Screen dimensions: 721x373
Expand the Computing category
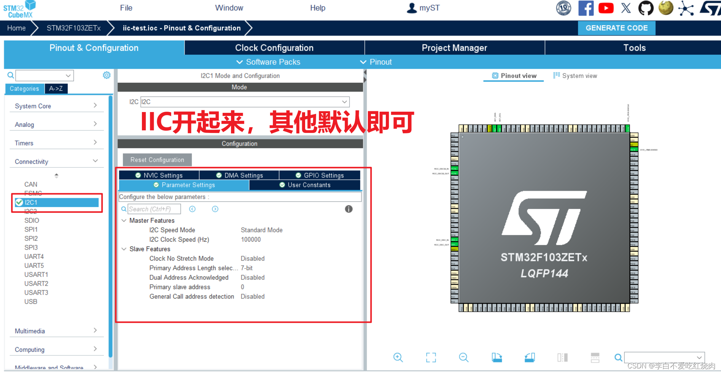pos(56,349)
